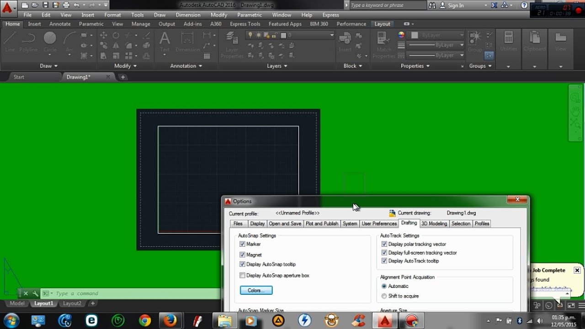Open Autodesk Exchange Apps X icon
Screen dimensions: 585x329
click(x=494, y=5)
